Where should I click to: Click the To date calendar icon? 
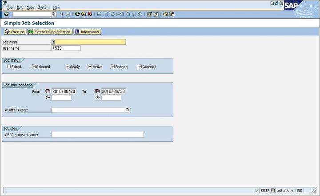(x=97, y=91)
